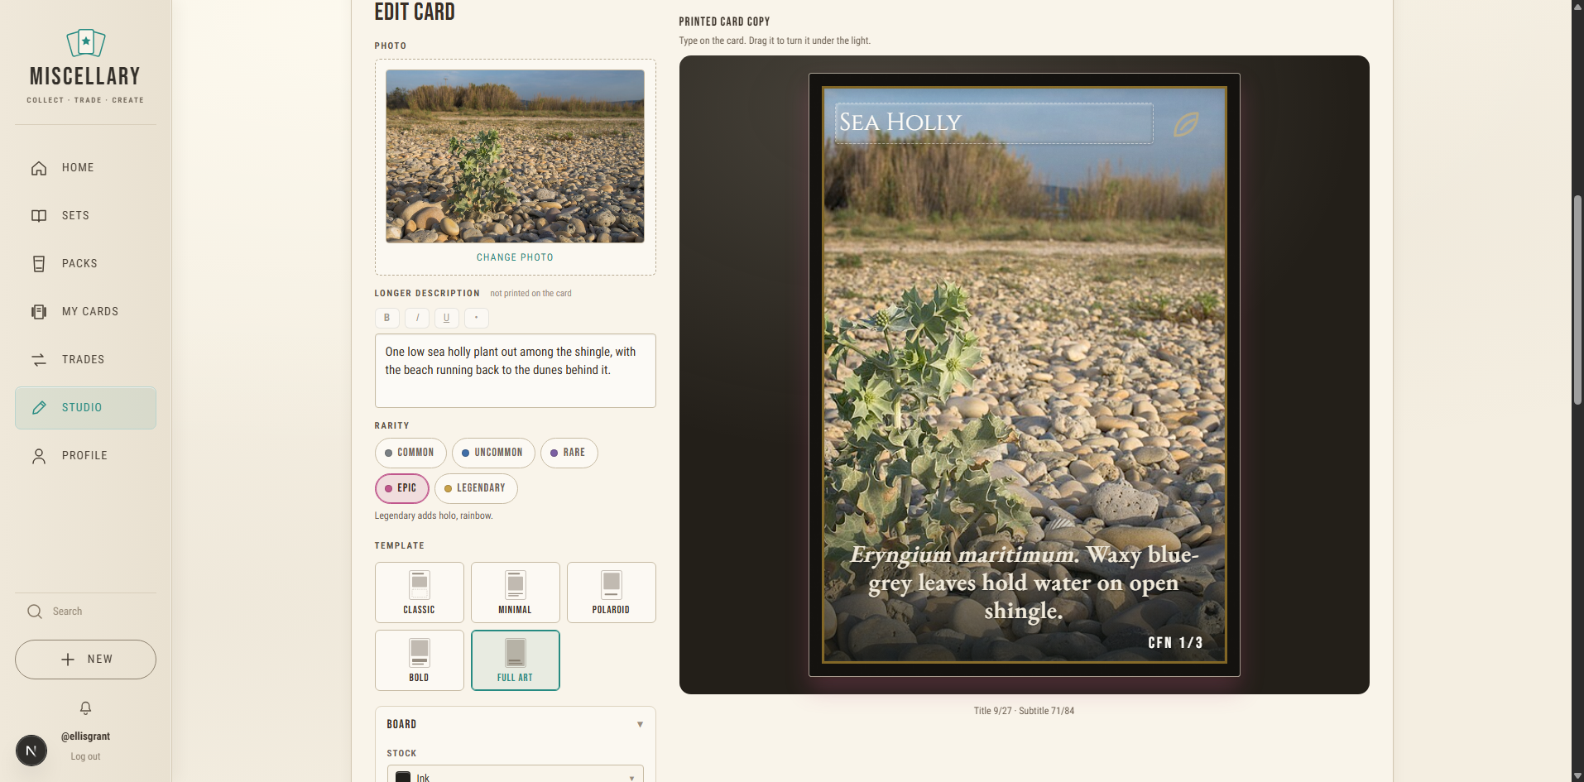Click the Studio menu label
Screen dimensions: 1584x782
[82, 408]
